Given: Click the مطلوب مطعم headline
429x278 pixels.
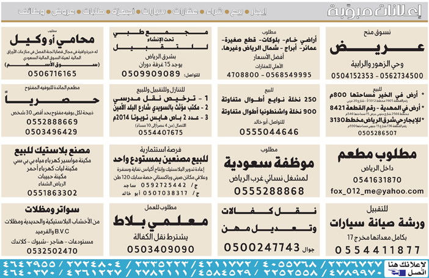Looking at the screenshot, I should 377,155.
